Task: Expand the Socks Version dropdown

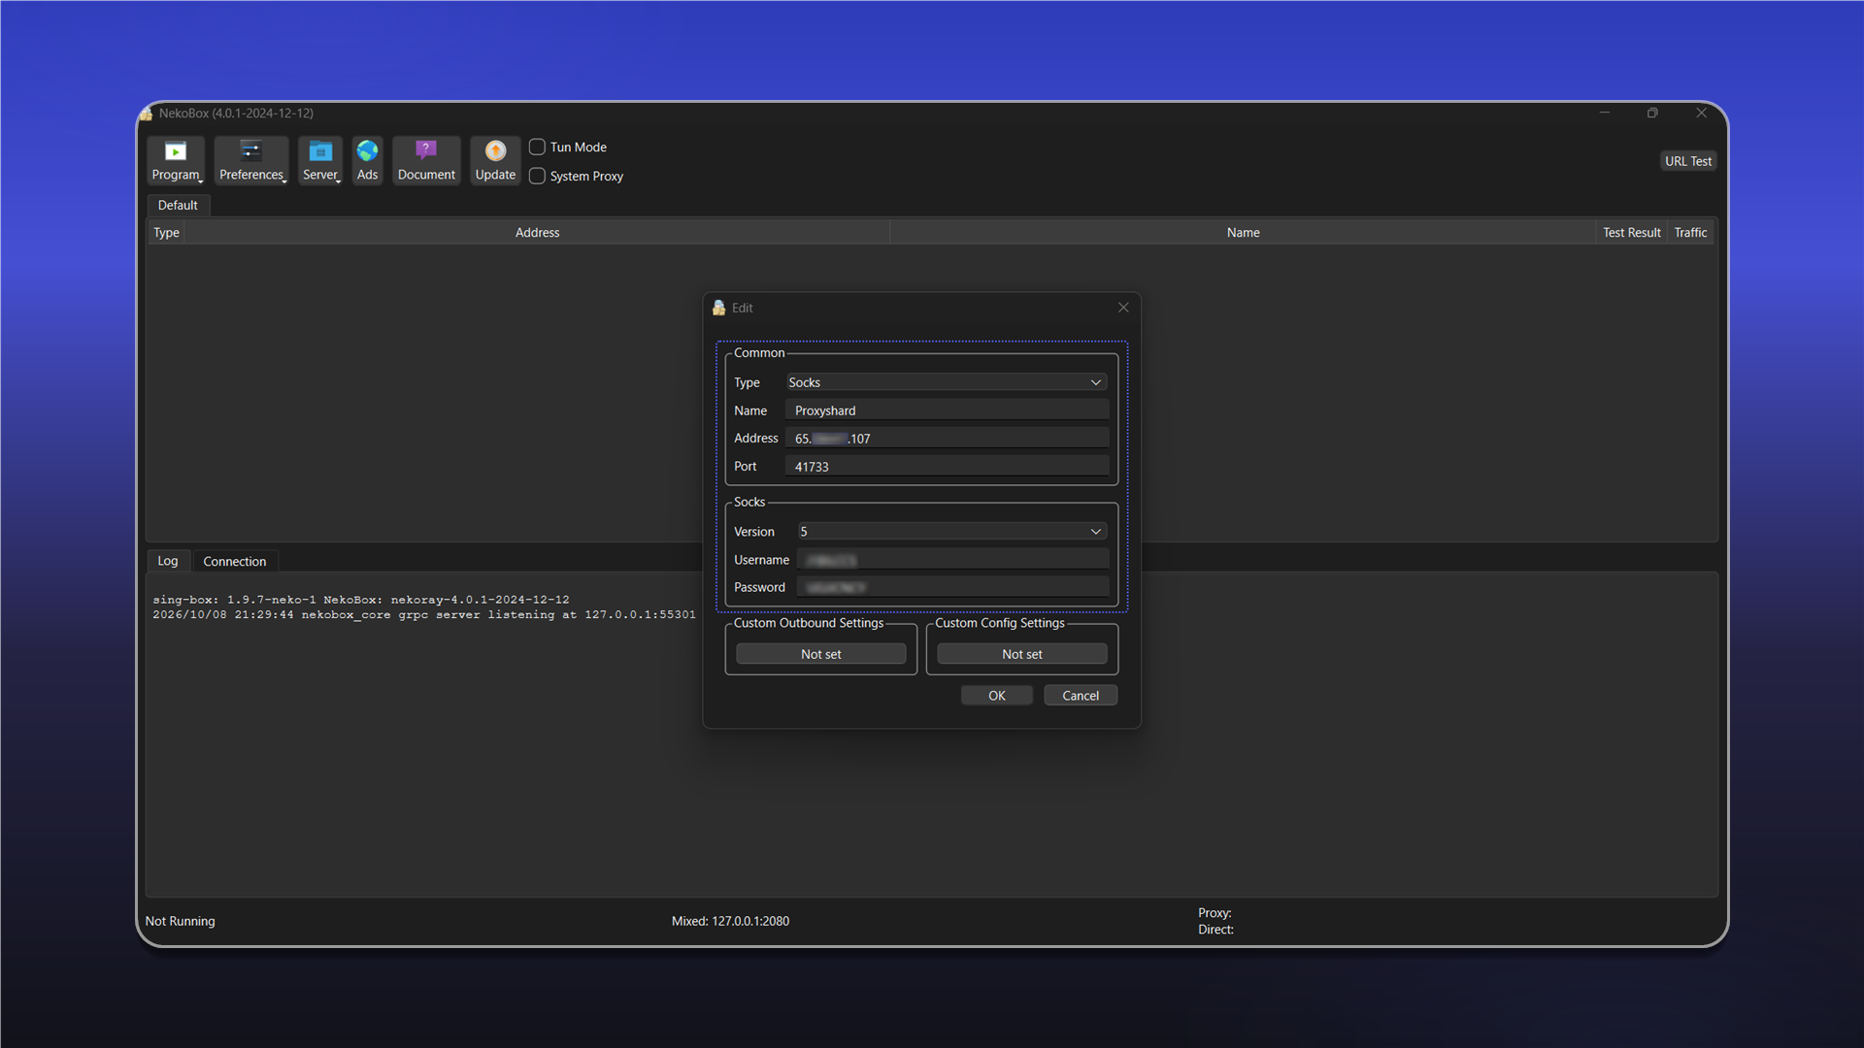Action: click(951, 532)
